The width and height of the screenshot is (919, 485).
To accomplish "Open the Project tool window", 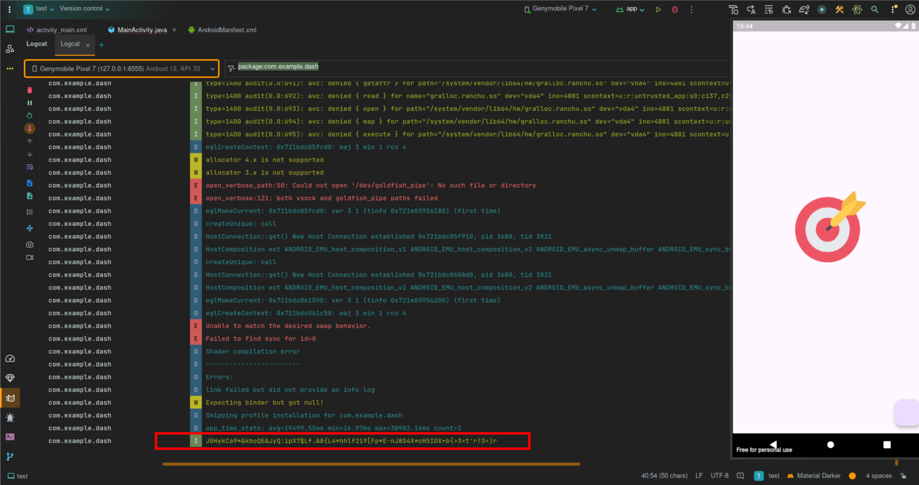I will (x=10, y=29).
